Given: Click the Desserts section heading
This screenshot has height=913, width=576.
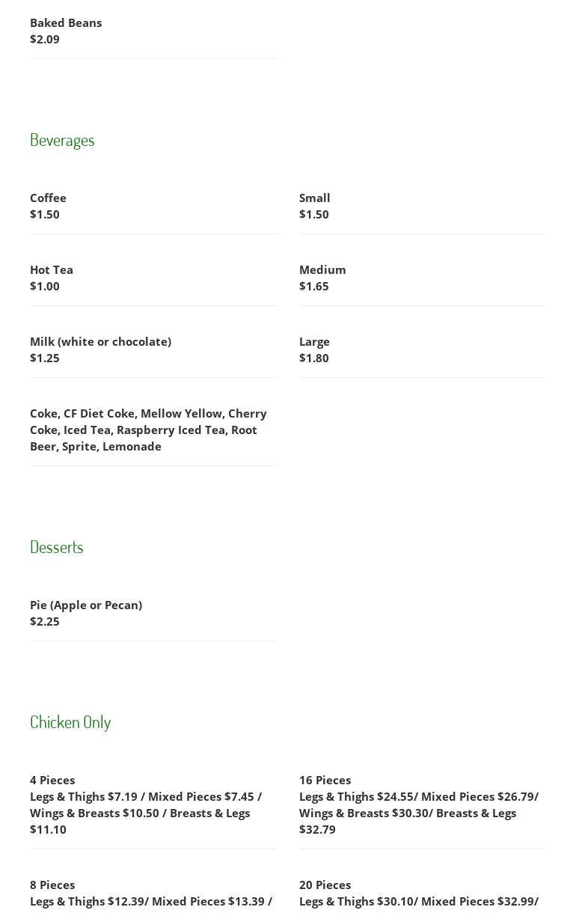Looking at the screenshot, I should coord(57,547).
